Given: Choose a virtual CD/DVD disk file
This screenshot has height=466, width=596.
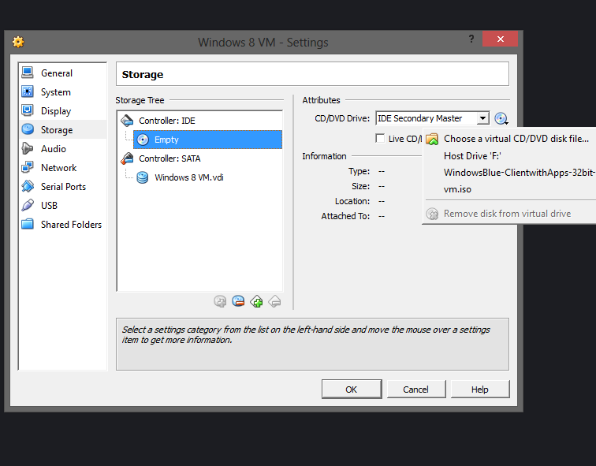Looking at the screenshot, I should click(x=516, y=139).
